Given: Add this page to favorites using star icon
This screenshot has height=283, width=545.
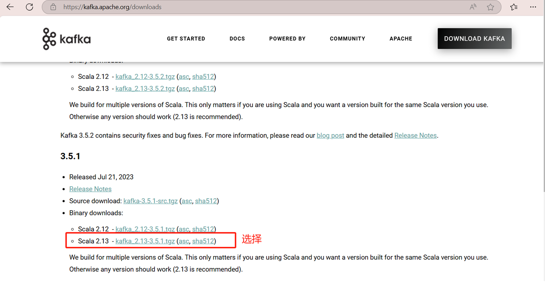Looking at the screenshot, I should tap(490, 7).
